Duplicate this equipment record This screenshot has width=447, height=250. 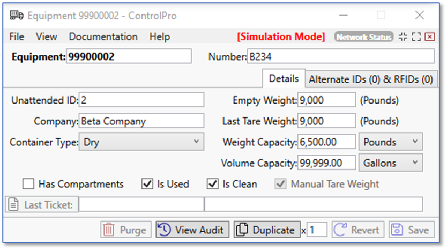266,230
